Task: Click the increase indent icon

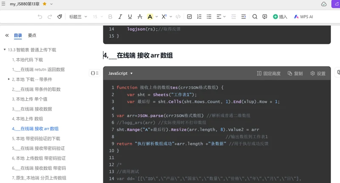Action: pos(244,17)
